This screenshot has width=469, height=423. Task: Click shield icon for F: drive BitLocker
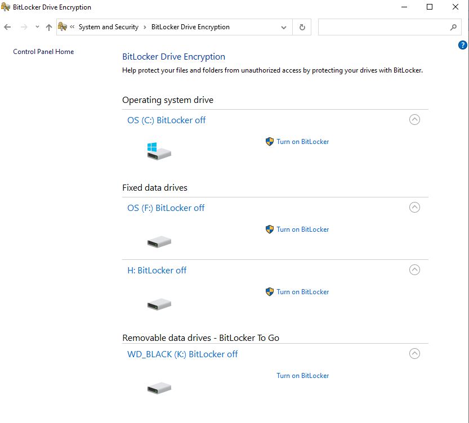tap(270, 229)
